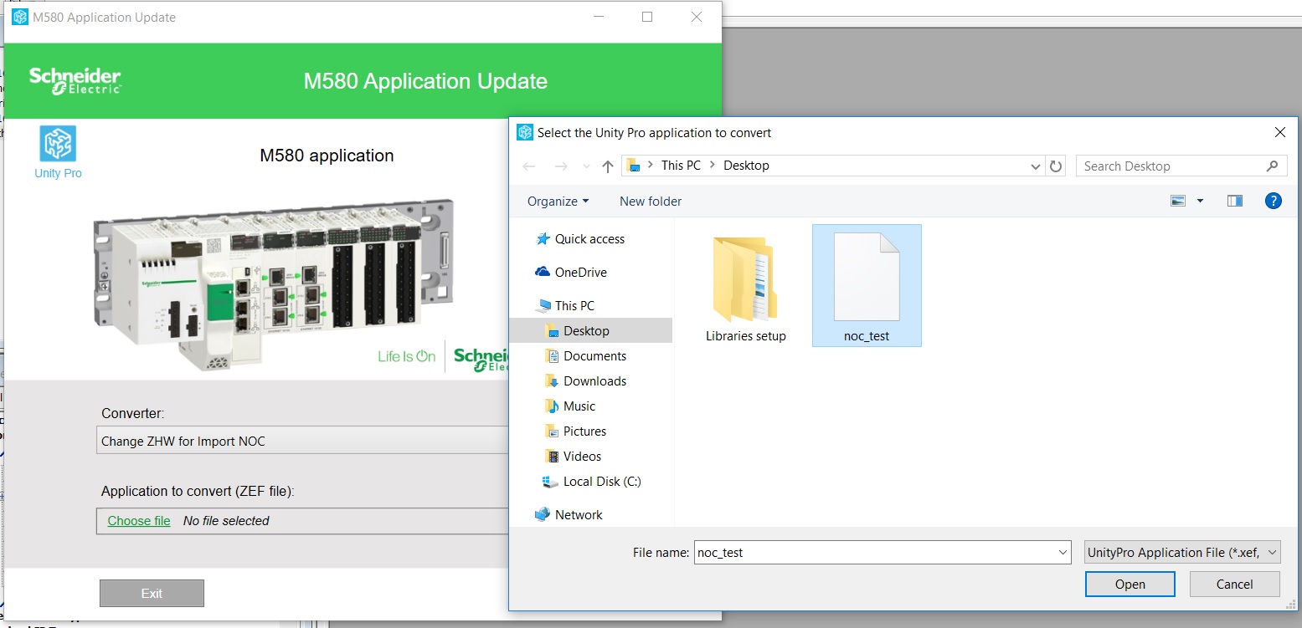Refresh the Desktop folder view

(1056, 166)
